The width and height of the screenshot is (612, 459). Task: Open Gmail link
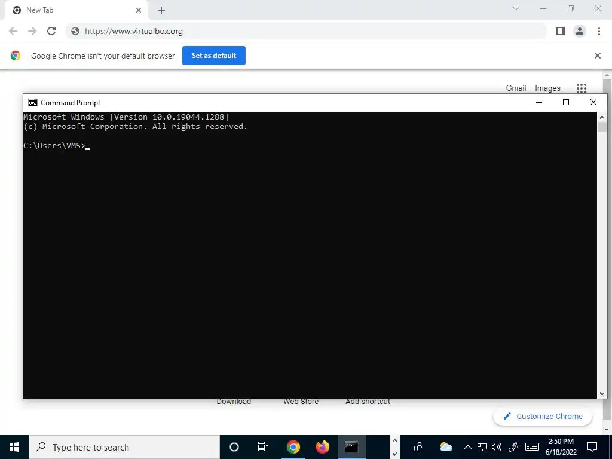(x=516, y=88)
